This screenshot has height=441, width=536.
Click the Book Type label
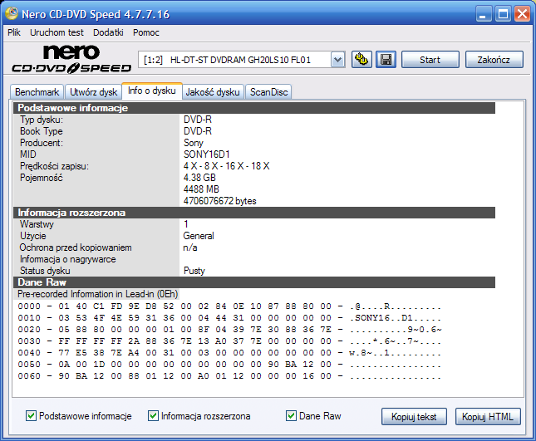click(x=42, y=131)
